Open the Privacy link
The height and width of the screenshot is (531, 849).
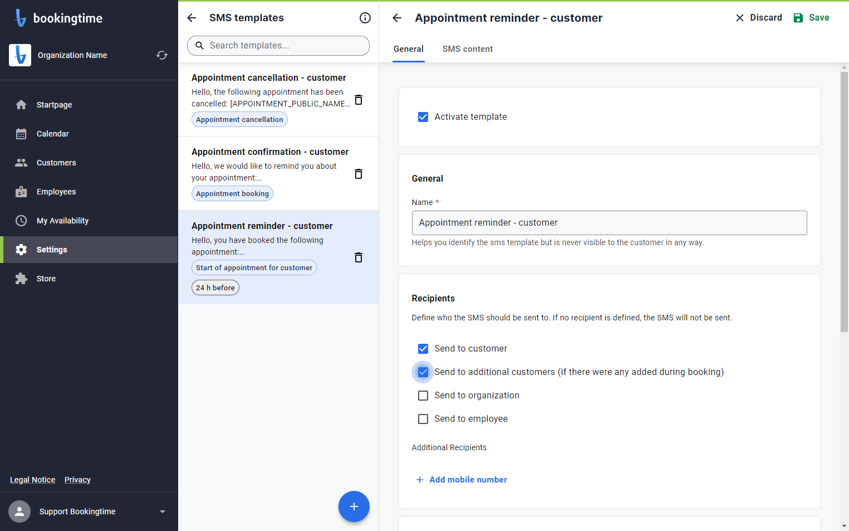click(77, 480)
